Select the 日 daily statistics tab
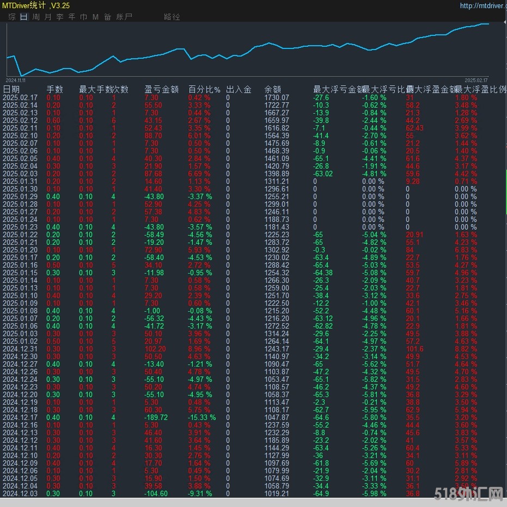This screenshot has width=507, height=507. 23,17
